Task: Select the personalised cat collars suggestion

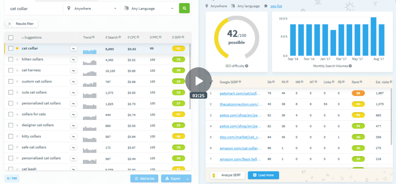Action: [41, 158]
